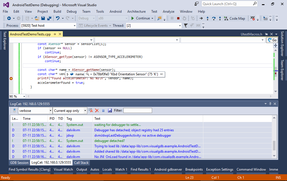Image resolution: width=287 pixels, height=181 pixels.
Task: Click the notifications flag icon beside Quick Launch
Action: click(197, 4)
